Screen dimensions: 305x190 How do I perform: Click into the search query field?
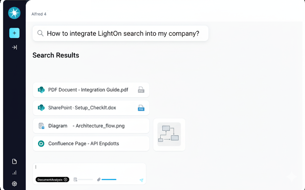(120, 33)
